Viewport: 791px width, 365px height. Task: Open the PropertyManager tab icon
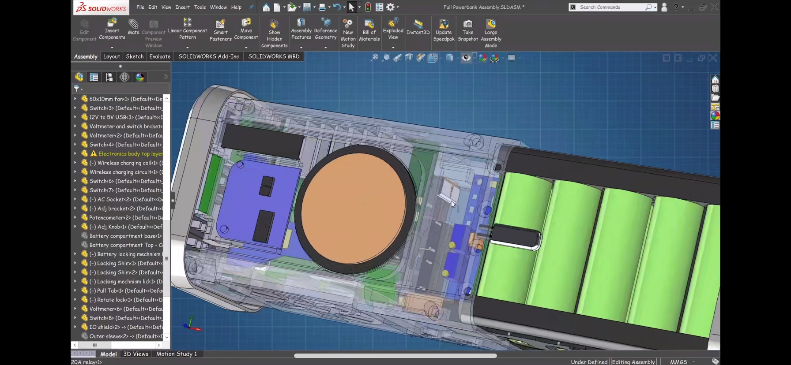[94, 77]
